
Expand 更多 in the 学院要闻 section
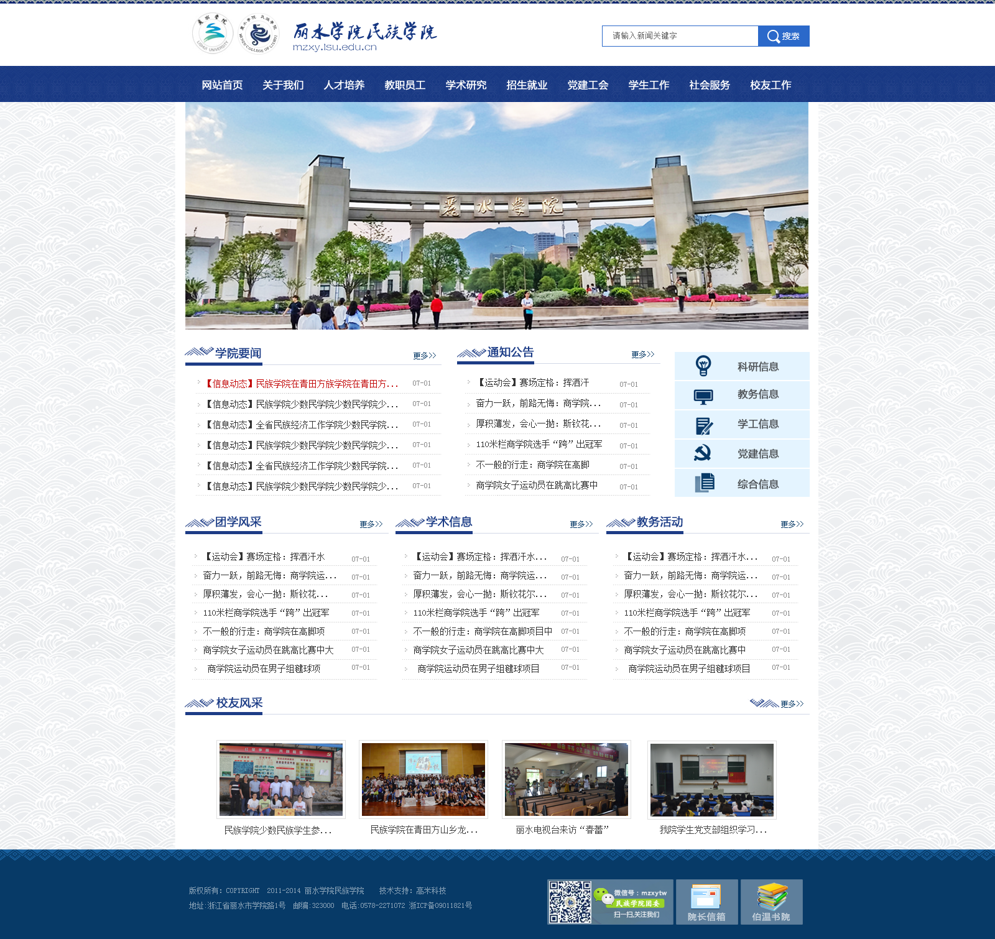coord(424,356)
